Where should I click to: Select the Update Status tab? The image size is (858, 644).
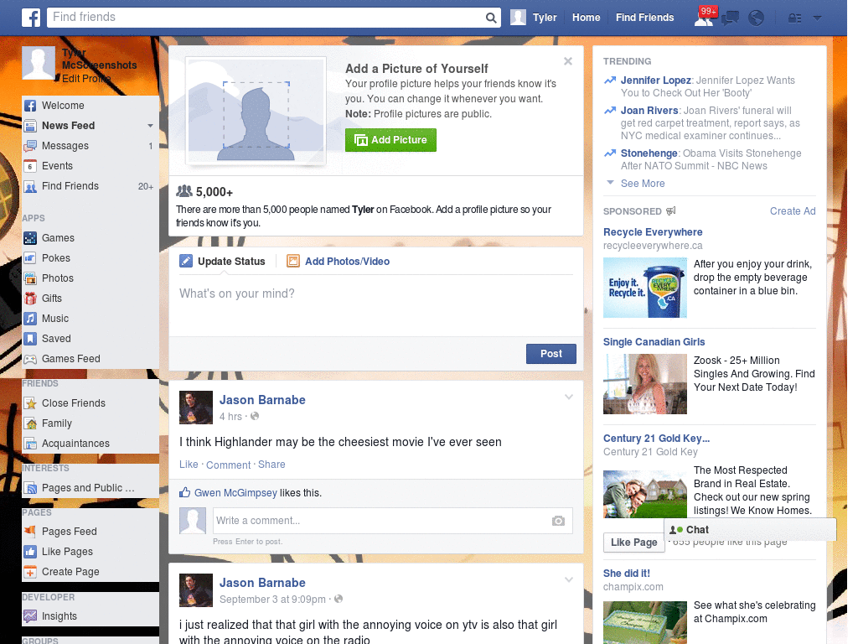click(x=223, y=262)
